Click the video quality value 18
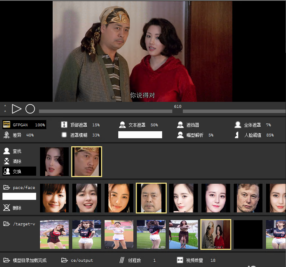 213,260
